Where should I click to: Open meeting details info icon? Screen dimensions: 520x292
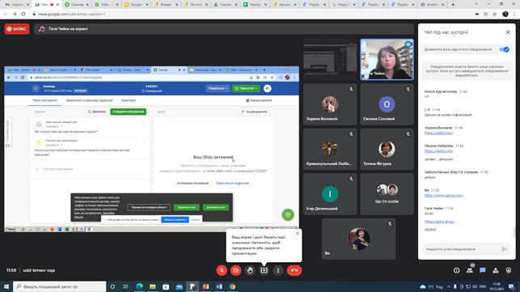click(457, 270)
